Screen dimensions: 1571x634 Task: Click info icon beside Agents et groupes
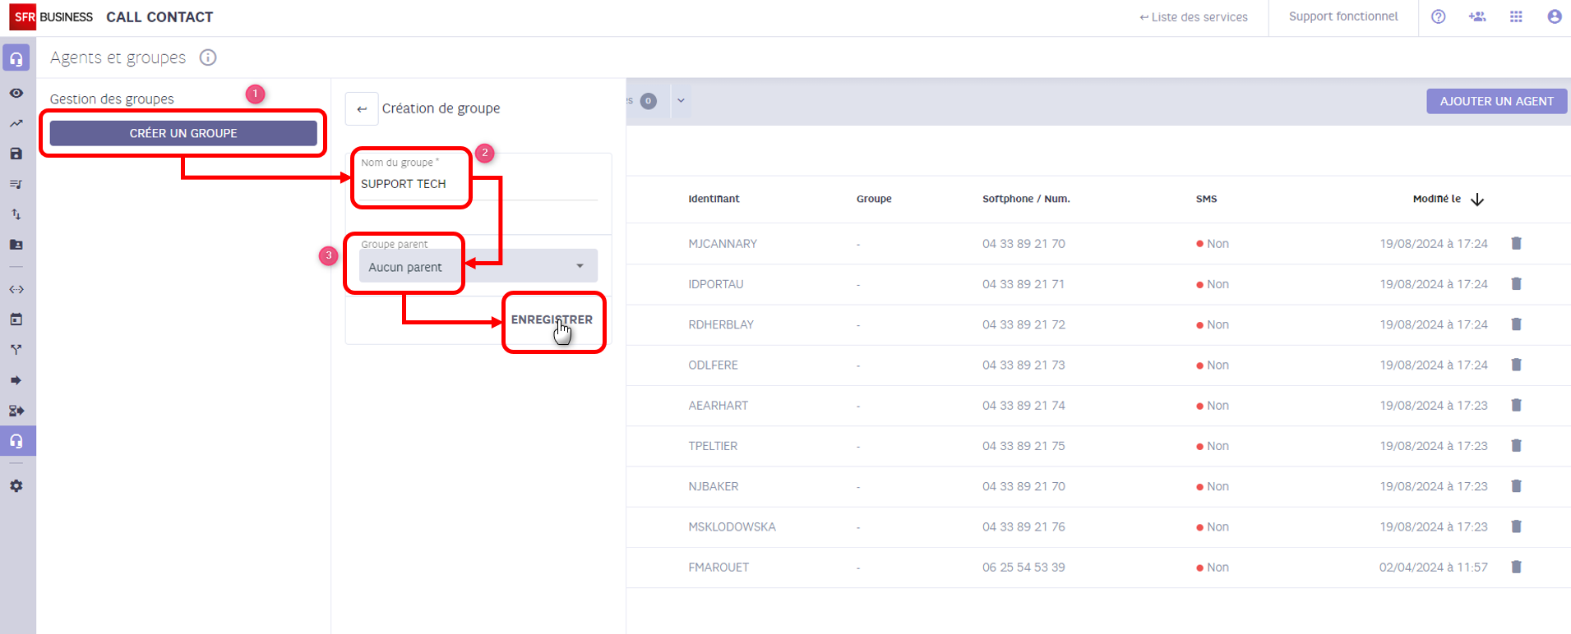coord(208,57)
